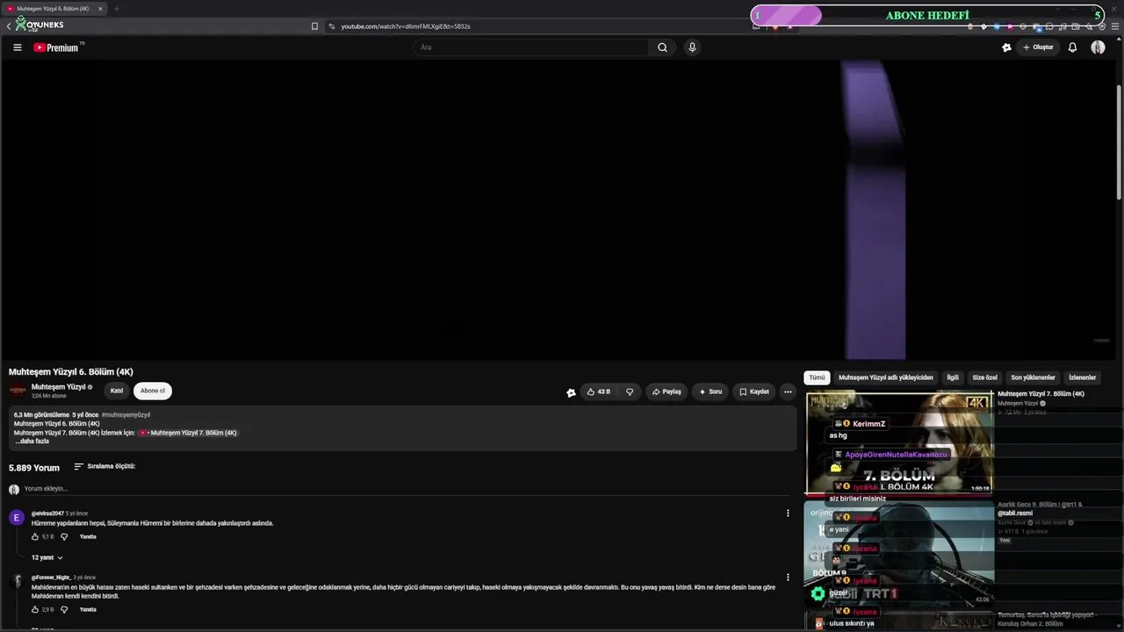Image resolution: width=1124 pixels, height=632 pixels.
Task: Dislike the @Forever_Night_ comment
Action: 64,609
